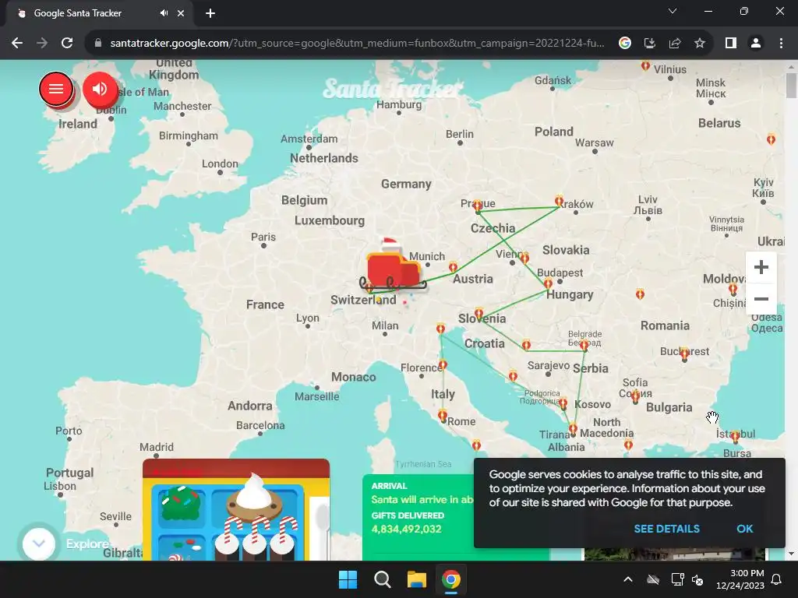Click gift marker near Sarajevo coast
The height and width of the screenshot is (598, 798).
513,376
